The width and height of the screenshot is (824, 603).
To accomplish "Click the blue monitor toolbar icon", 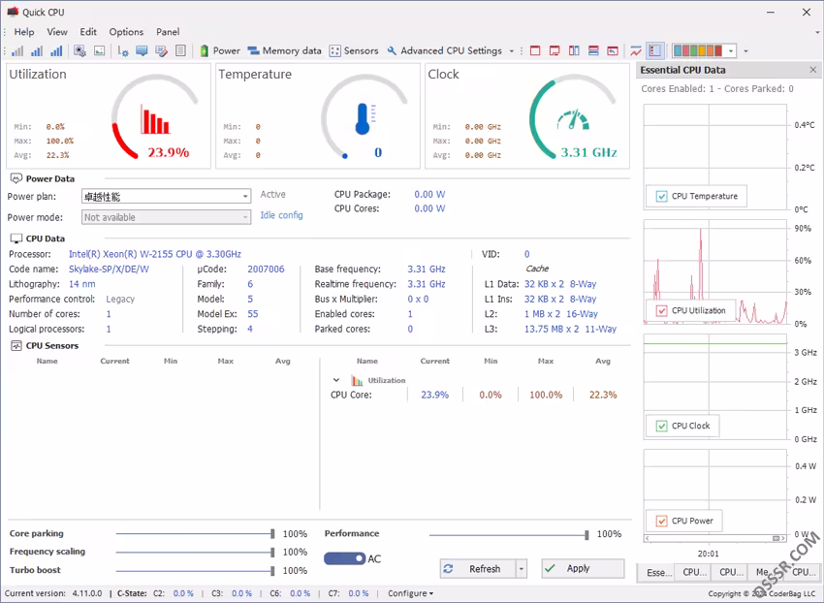I will pos(142,51).
